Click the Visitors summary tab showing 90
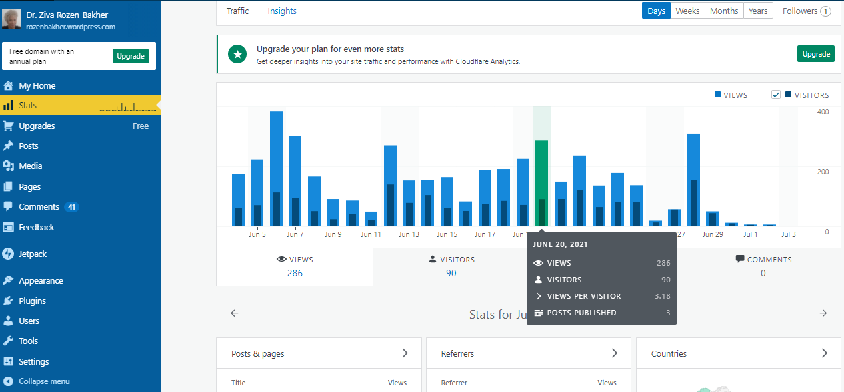Viewport: 844px width, 392px height. (451, 266)
